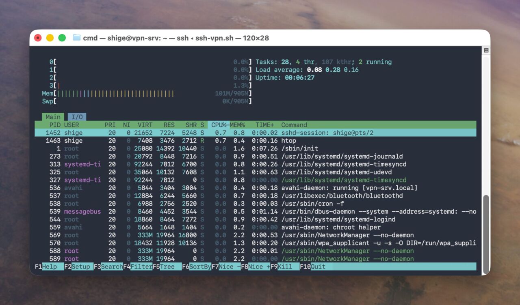Click the Swp usage meter
Viewport: 520px width, 305px height.
coord(147,101)
